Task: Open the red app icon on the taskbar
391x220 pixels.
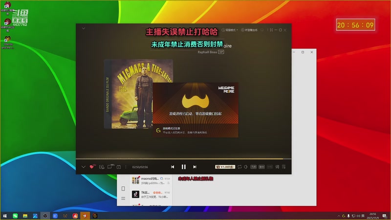Action: (75, 216)
